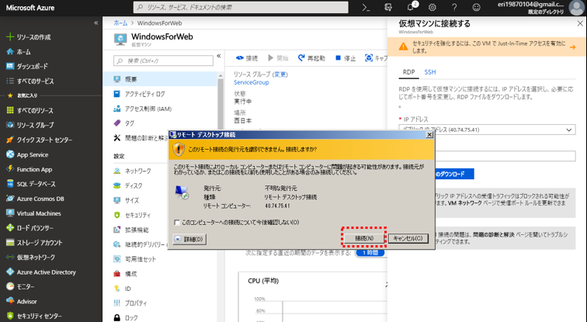This screenshot has width=587, height=322.
Task: Focus the VM menu 検索 (Ctrl+/) box
Action: point(163,61)
